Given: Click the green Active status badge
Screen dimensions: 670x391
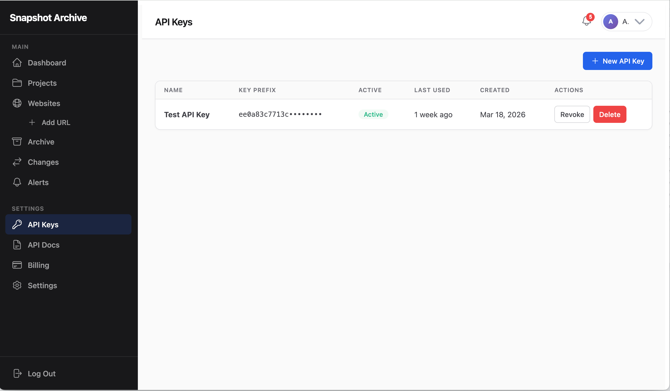Looking at the screenshot, I should tap(373, 114).
